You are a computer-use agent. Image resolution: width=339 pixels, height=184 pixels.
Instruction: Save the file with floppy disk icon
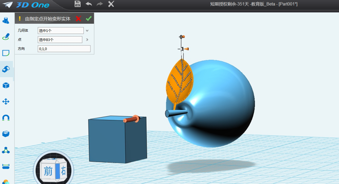77,4
